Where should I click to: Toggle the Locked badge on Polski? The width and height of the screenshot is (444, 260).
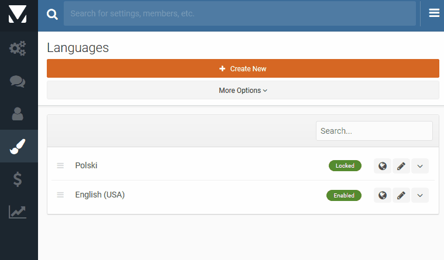(x=345, y=166)
